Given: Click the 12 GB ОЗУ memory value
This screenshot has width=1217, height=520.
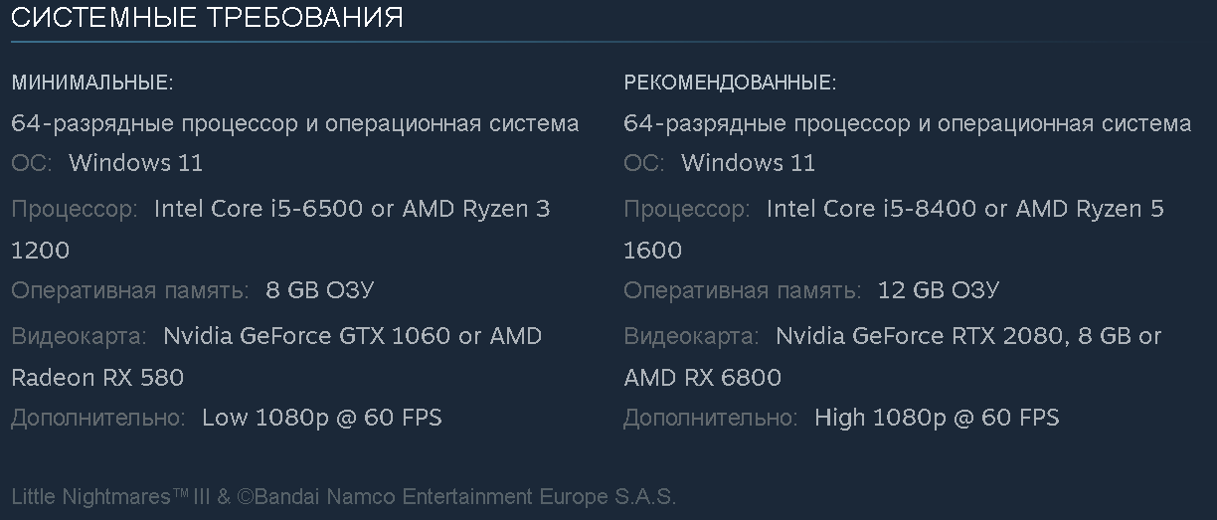Looking at the screenshot, I should click(x=938, y=291).
